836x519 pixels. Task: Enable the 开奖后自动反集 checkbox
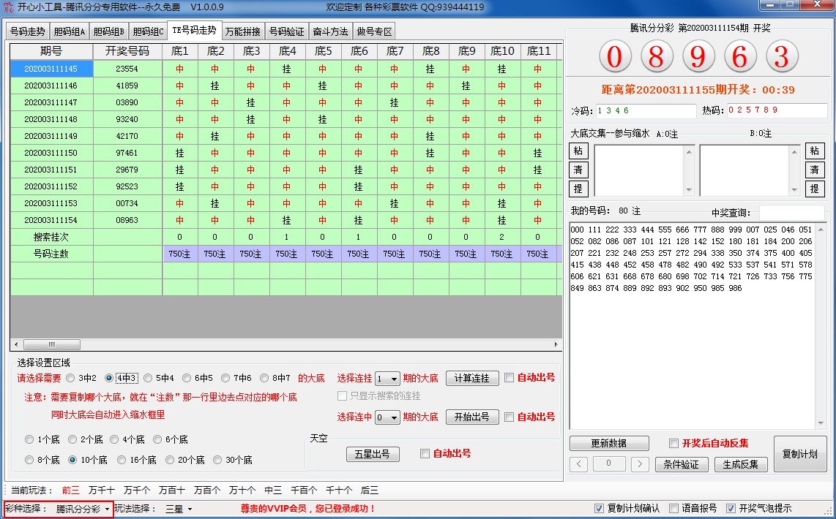click(x=674, y=443)
